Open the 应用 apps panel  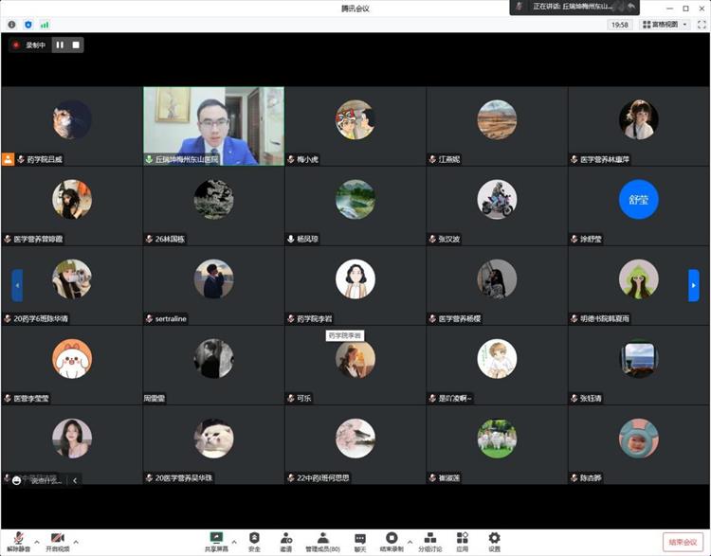(x=462, y=542)
